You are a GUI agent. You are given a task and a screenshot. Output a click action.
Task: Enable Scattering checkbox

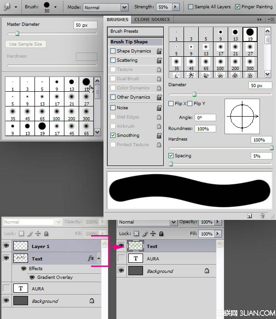click(x=113, y=60)
